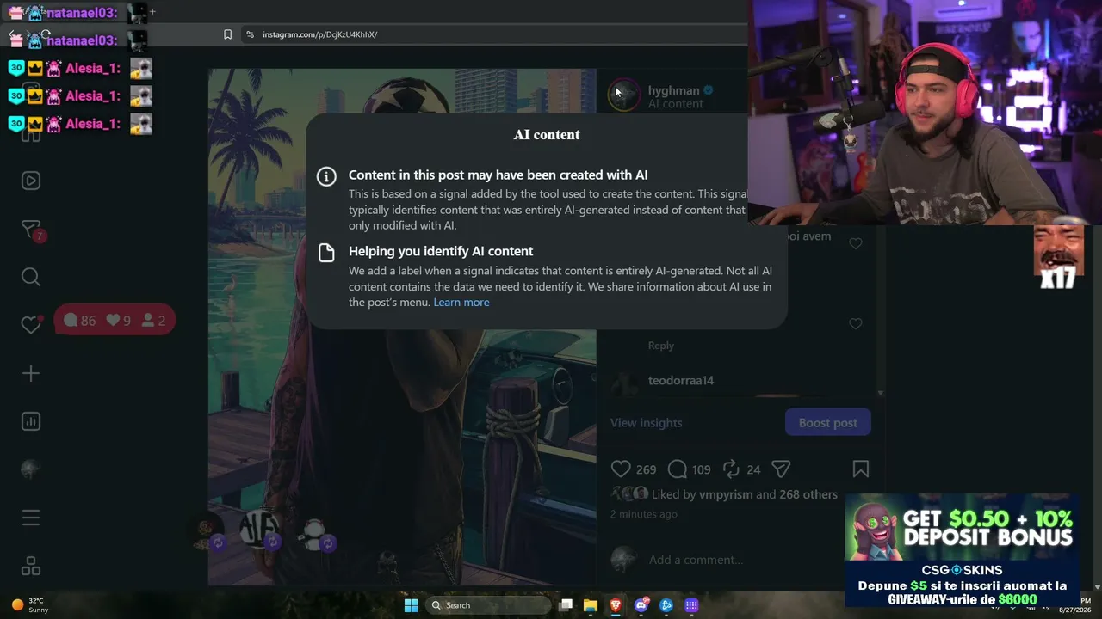Create a new post with plus icon
1102x619 pixels.
tap(31, 373)
